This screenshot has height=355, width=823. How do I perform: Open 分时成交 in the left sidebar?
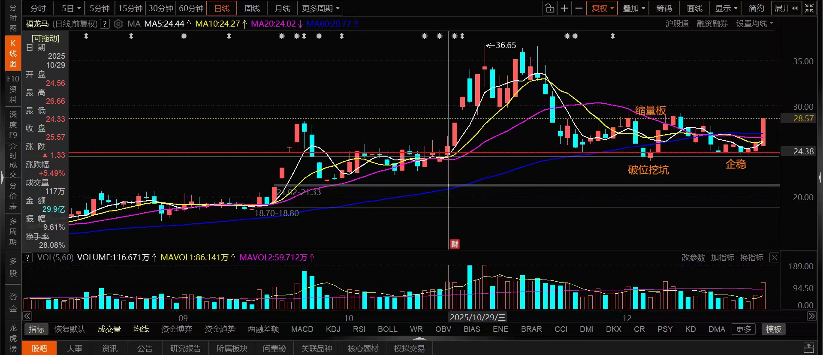pyautogui.click(x=13, y=161)
